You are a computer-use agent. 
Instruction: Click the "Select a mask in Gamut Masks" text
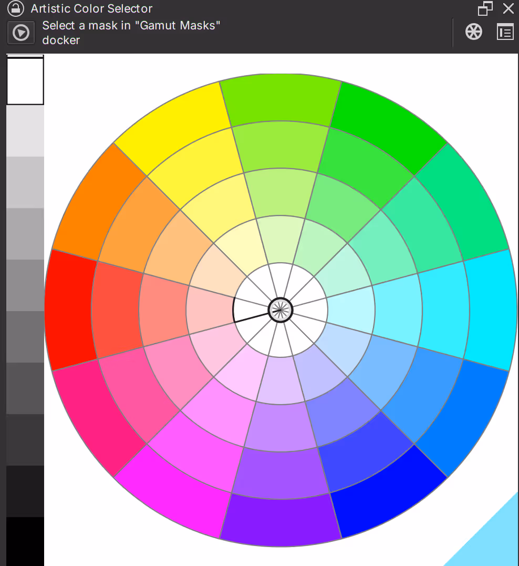pos(131,25)
